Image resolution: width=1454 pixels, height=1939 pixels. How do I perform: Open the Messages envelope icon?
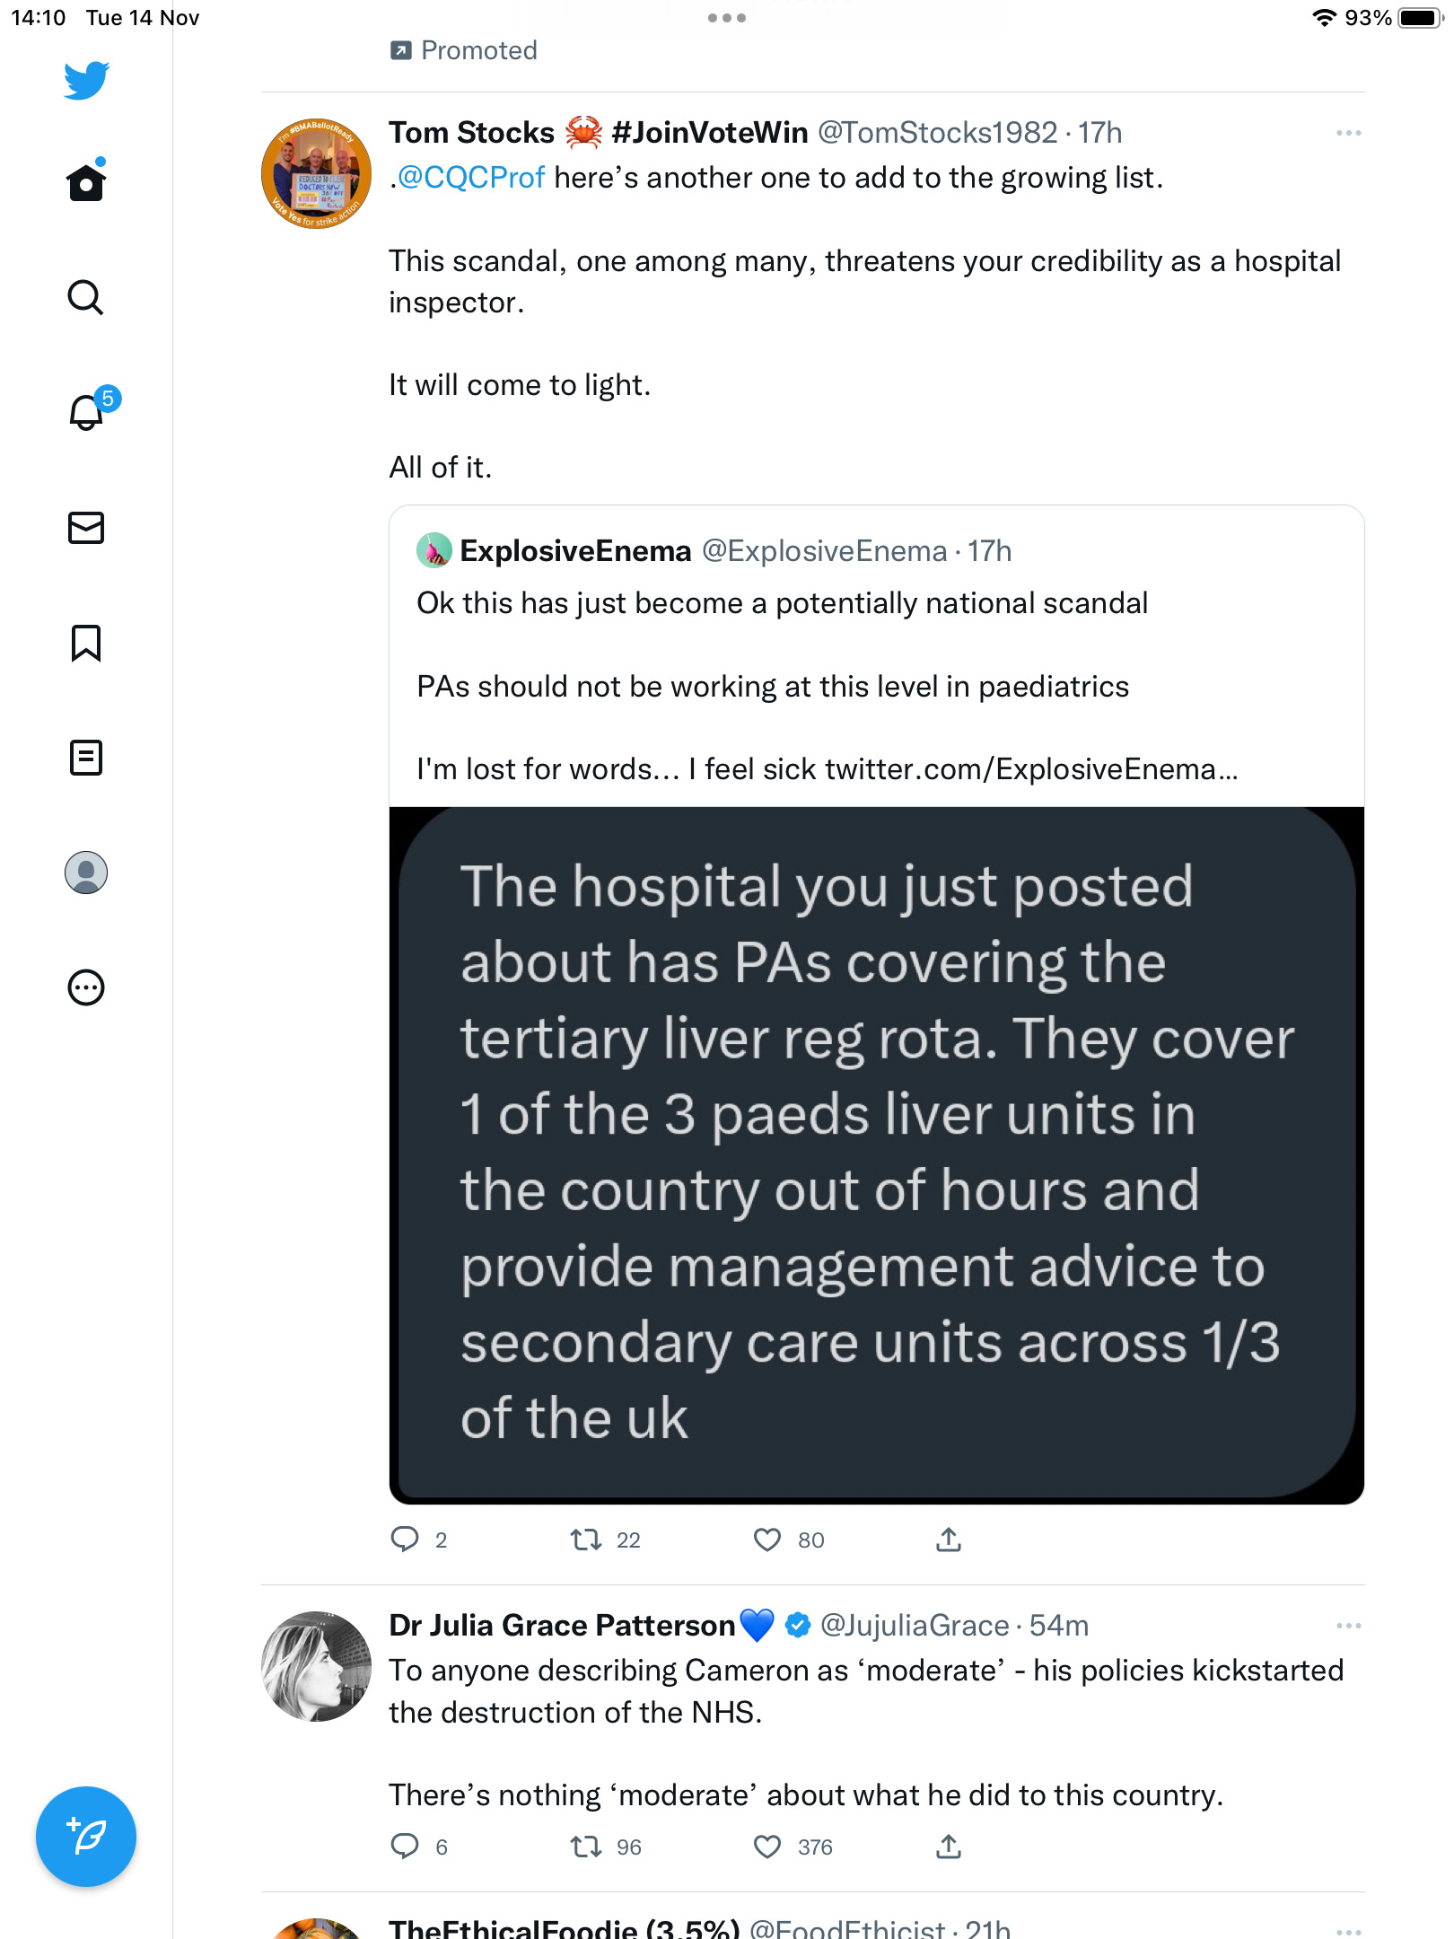86,528
